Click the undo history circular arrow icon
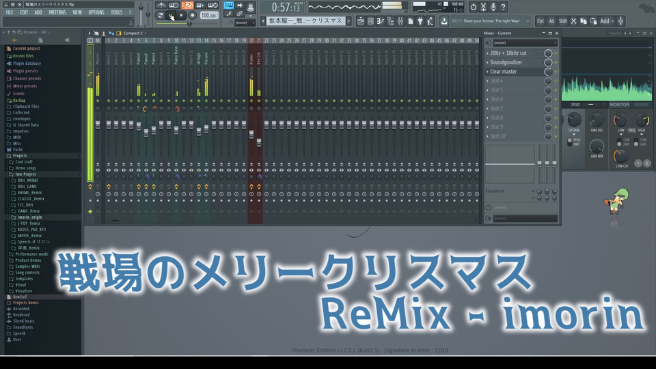This screenshot has width=656, height=369. pyautogui.click(x=473, y=7)
